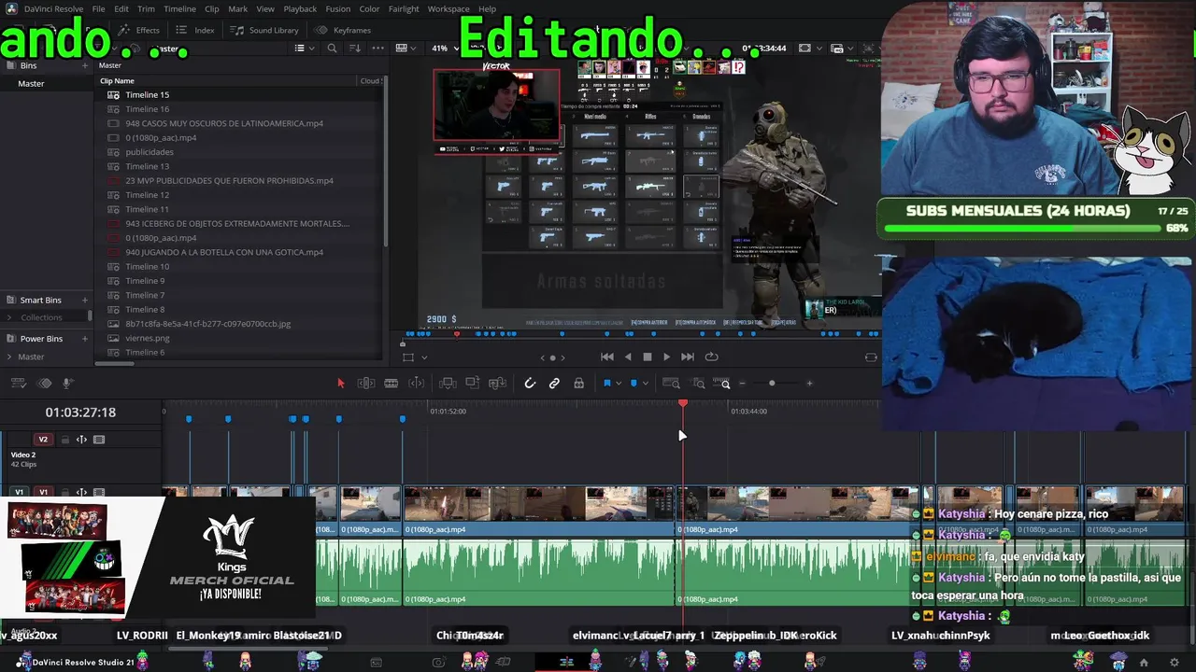1196x672 pixels.
Task: Open the Effects panel
Action: tap(140, 30)
